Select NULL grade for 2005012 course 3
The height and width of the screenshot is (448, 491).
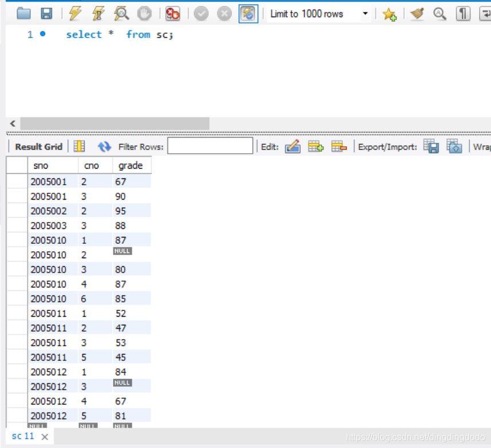pyautogui.click(x=132, y=386)
